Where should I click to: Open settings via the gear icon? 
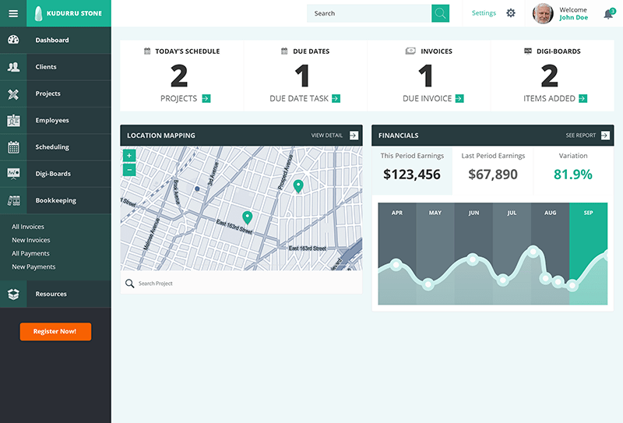[511, 13]
